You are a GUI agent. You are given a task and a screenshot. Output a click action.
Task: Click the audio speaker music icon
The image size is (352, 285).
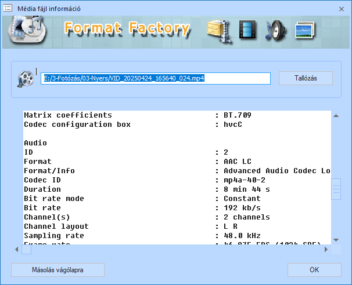coord(276,31)
